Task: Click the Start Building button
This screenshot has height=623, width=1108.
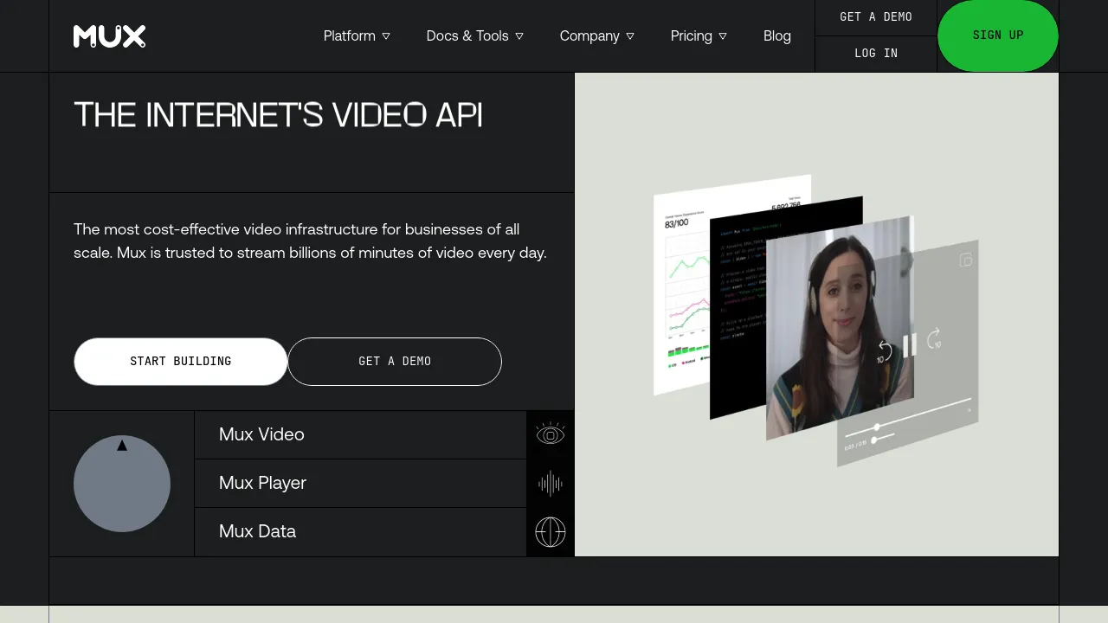Action: pos(181,362)
